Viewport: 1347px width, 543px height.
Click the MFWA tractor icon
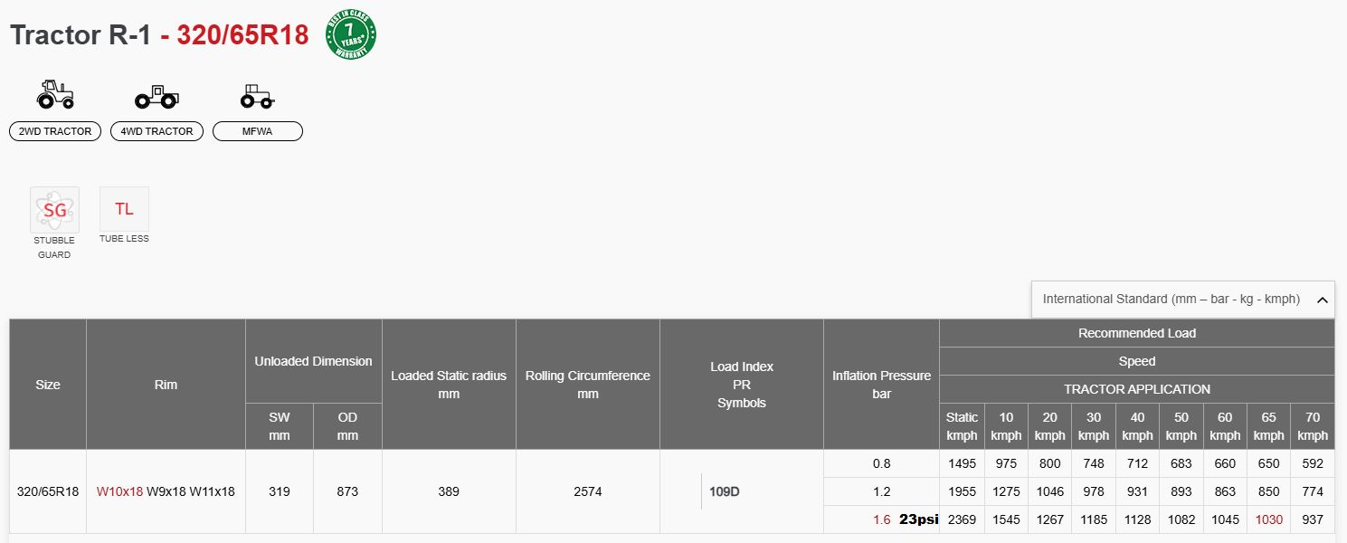pyautogui.click(x=257, y=96)
